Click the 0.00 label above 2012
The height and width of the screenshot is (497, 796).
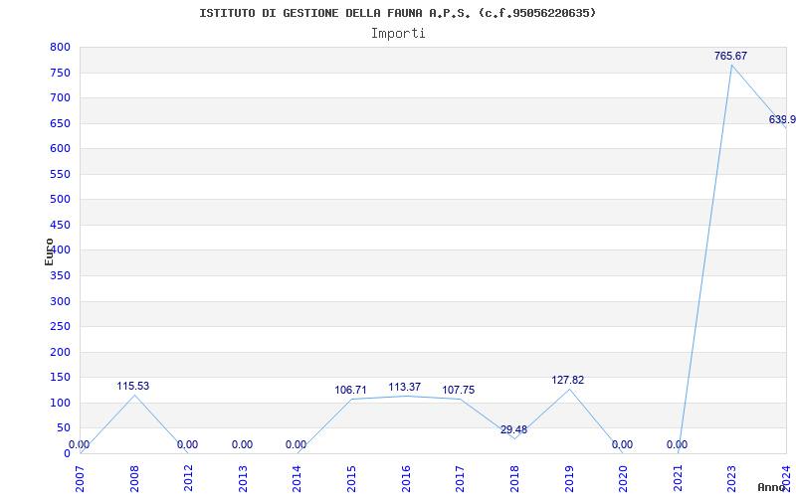[x=187, y=444]
